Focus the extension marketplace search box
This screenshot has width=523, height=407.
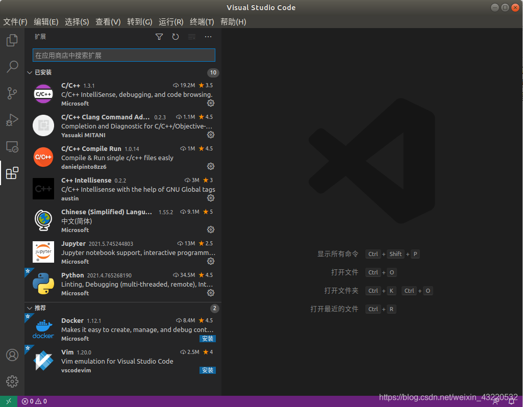tap(124, 55)
